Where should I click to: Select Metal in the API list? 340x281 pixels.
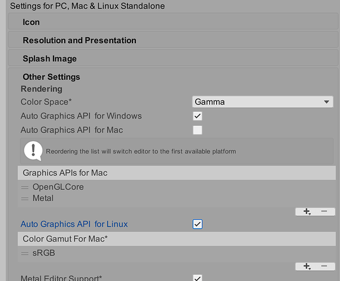point(43,198)
